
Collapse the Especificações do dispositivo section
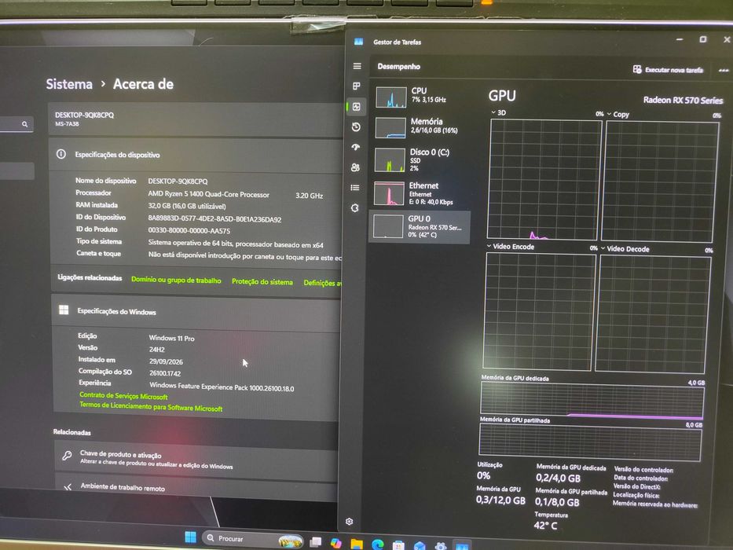tap(196, 155)
